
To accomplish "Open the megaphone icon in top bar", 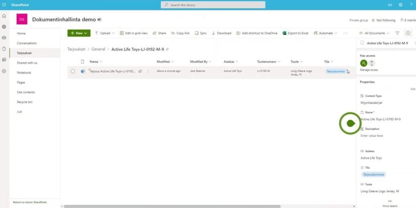I will pyautogui.click(x=390, y=5).
